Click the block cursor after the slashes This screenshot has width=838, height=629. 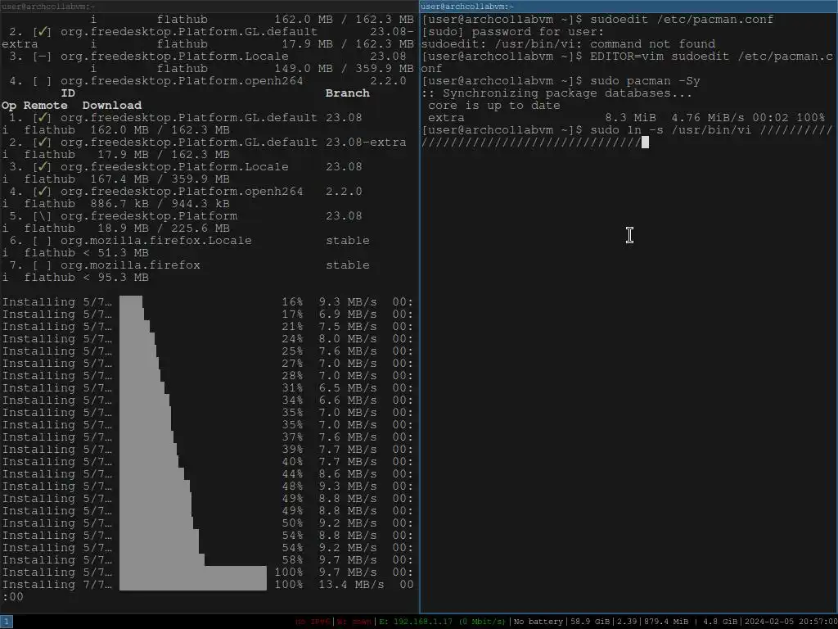(x=645, y=143)
